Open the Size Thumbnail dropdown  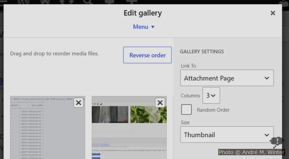click(x=227, y=135)
